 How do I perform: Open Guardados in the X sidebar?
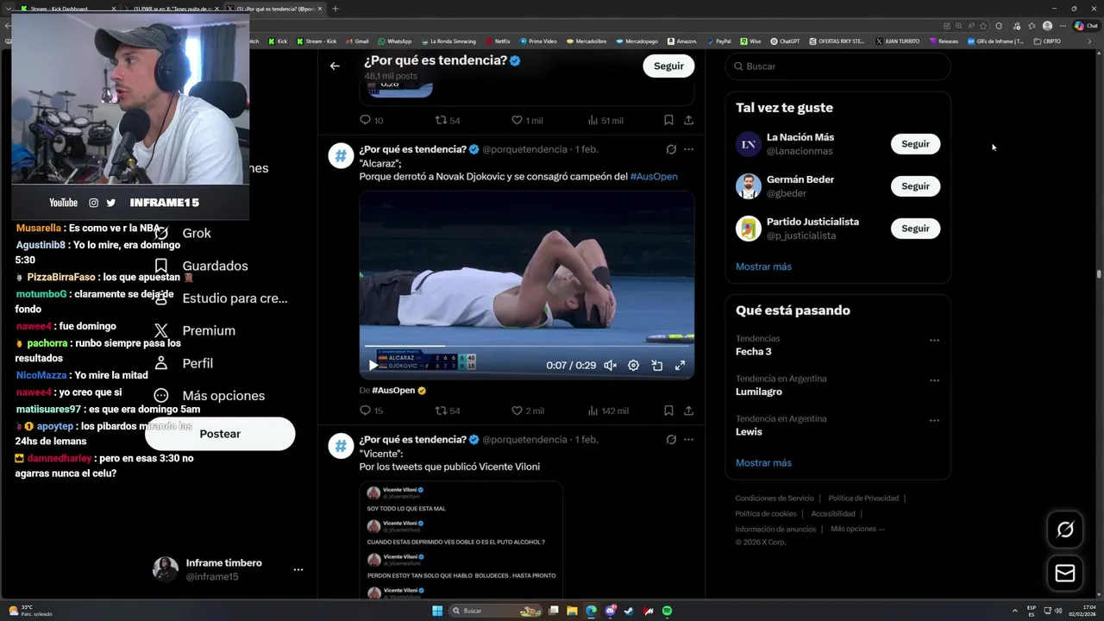point(201,266)
